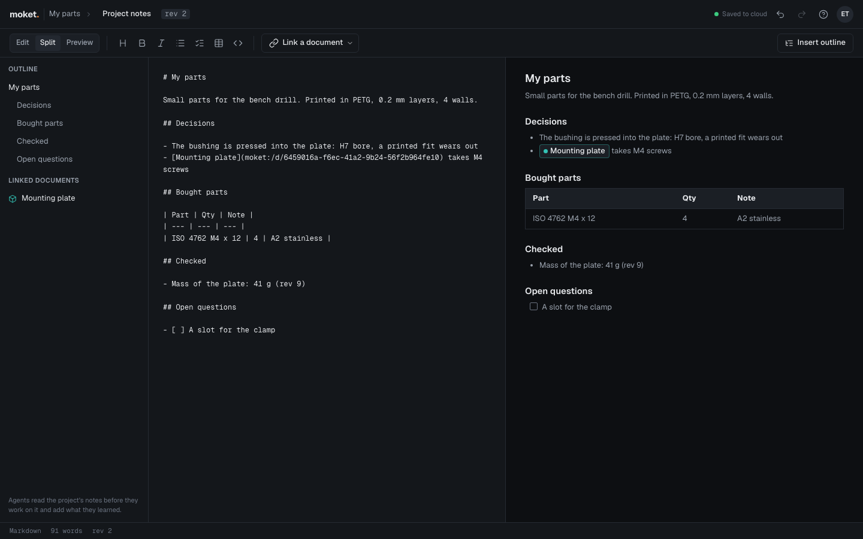
Task: Jump to Bought parts in outline
Action: point(40,123)
